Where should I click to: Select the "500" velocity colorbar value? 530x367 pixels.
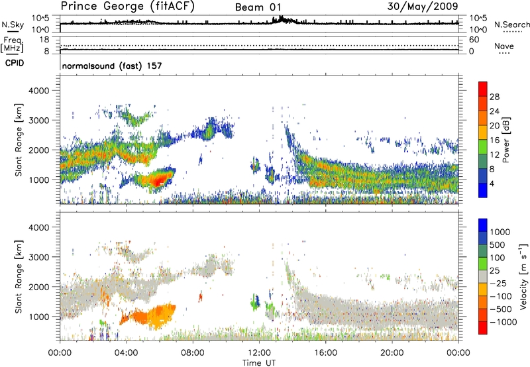pyautogui.click(x=498, y=245)
